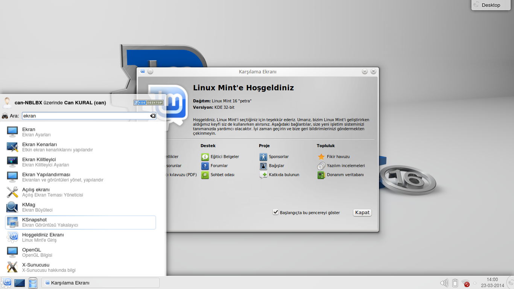Click the Linux Mint menu launcher

coord(7,283)
